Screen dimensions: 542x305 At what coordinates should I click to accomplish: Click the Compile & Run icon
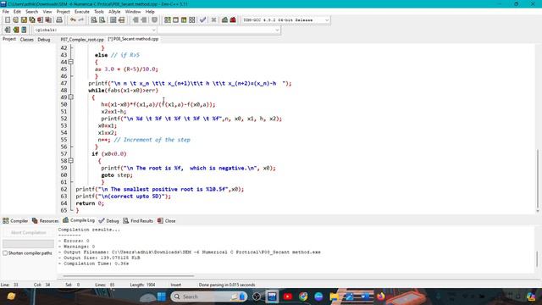click(x=184, y=20)
